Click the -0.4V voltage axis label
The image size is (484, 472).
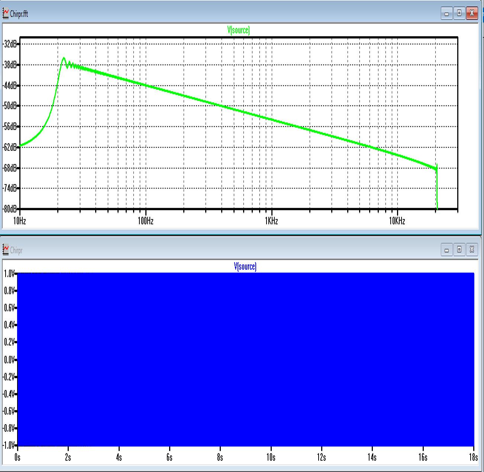tap(8, 394)
